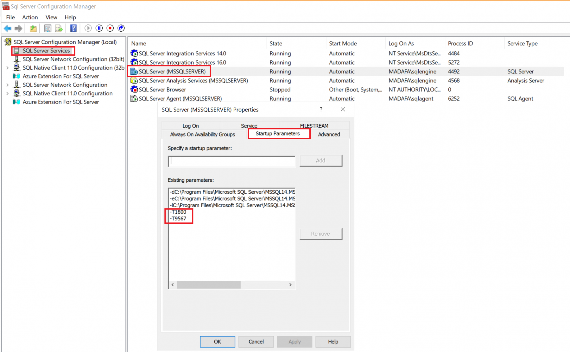Select the -dC:\Program Files parameter
Screen dimensions: 570x352
point(232,192)
